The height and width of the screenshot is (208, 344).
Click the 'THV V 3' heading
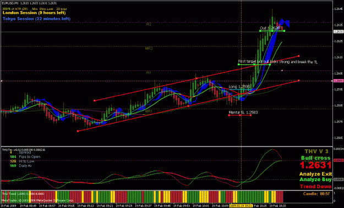click(316, 151)
